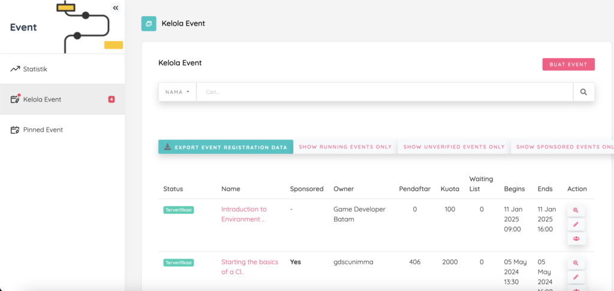
Task: Toggle Show Running Events Only filter
Action: (345, 147)
